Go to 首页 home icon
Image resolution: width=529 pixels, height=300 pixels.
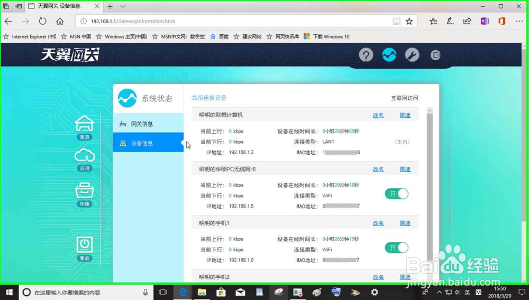coord(84,128)
